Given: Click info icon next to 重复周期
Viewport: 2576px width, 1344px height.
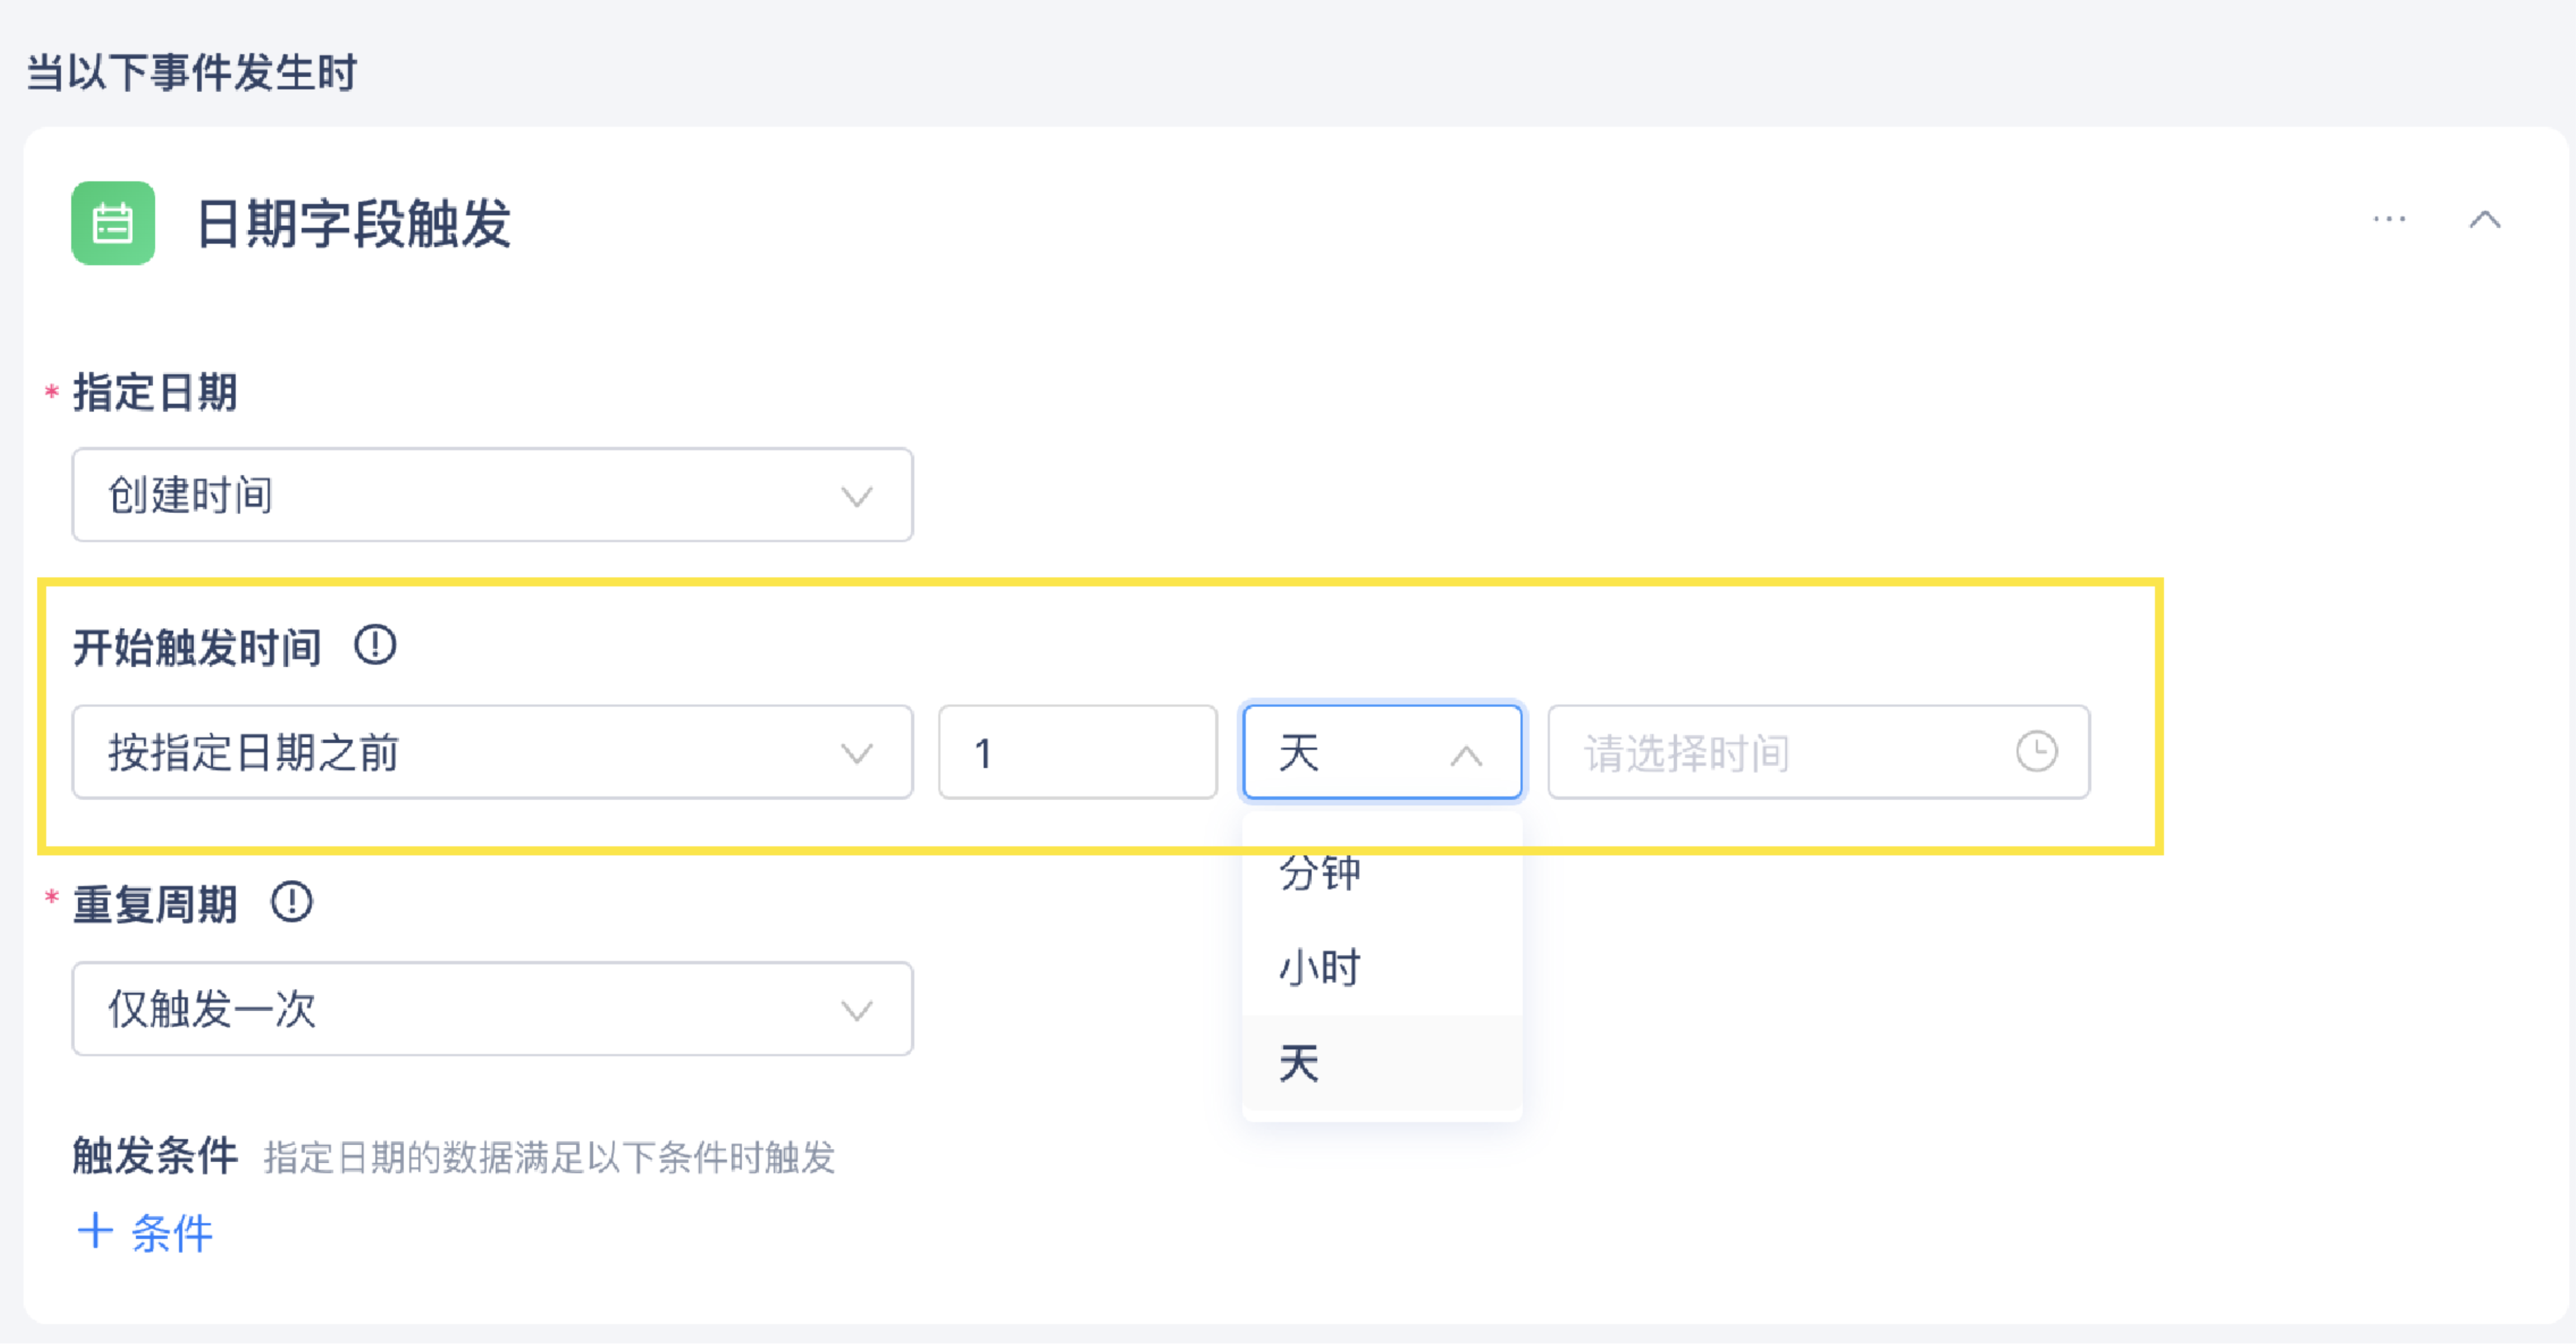Looking at the screenshot, I should 292,902.
